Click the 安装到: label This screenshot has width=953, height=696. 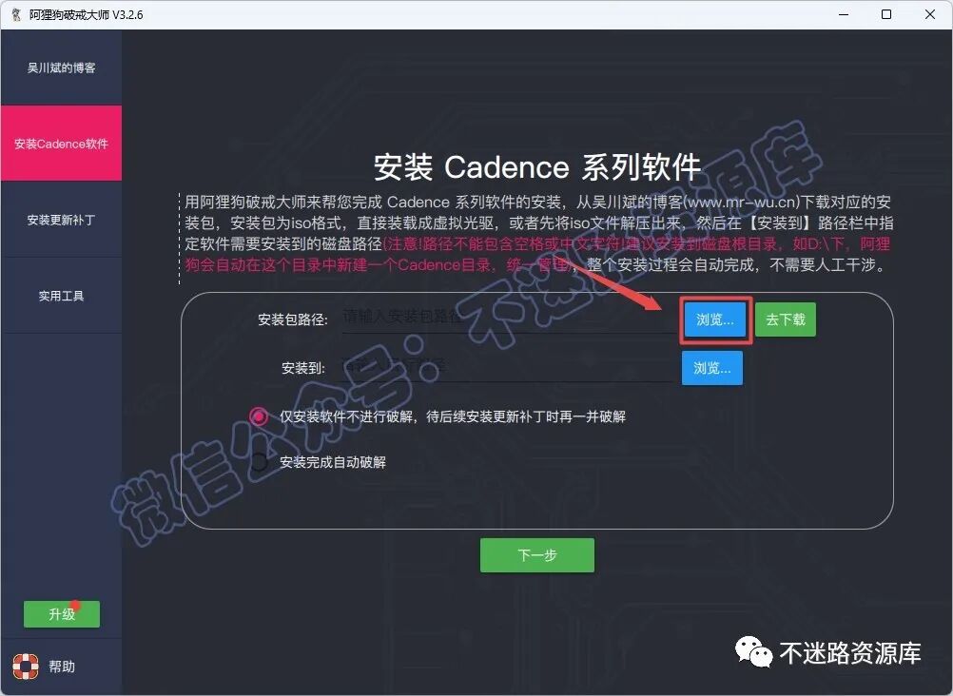pos(304,368)
